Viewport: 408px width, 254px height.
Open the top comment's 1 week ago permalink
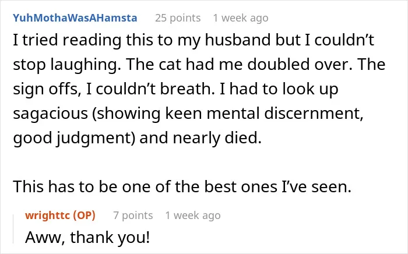click(x=241, y=18)
